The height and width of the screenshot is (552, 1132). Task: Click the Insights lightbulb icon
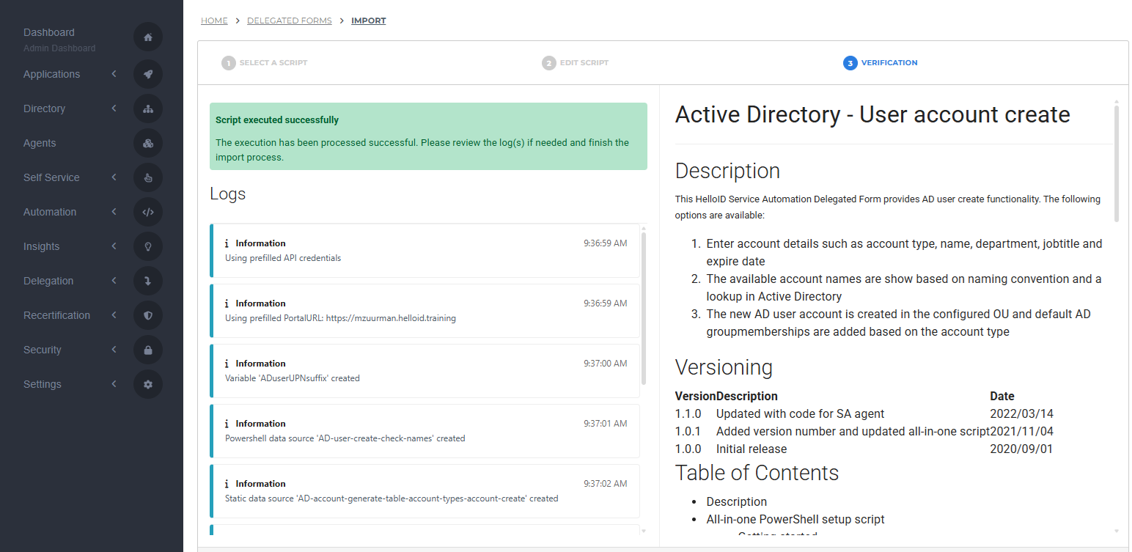[148, 246]
